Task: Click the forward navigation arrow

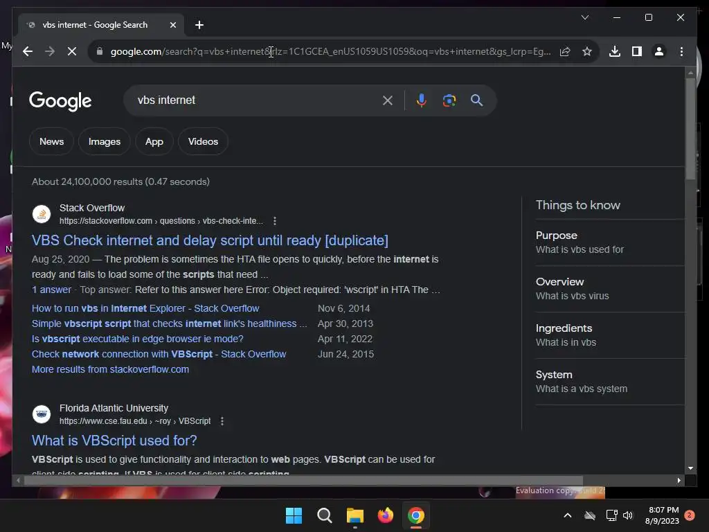Action: 50,51
